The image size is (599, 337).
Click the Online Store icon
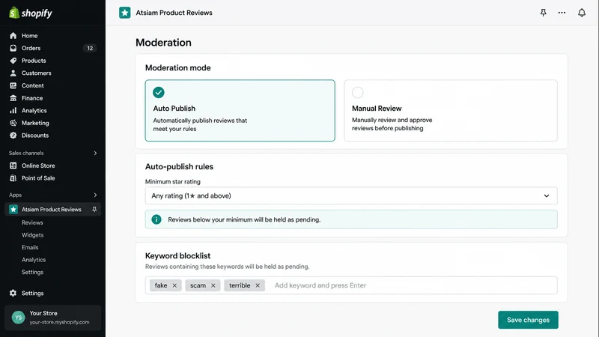[x=13, y=166]
